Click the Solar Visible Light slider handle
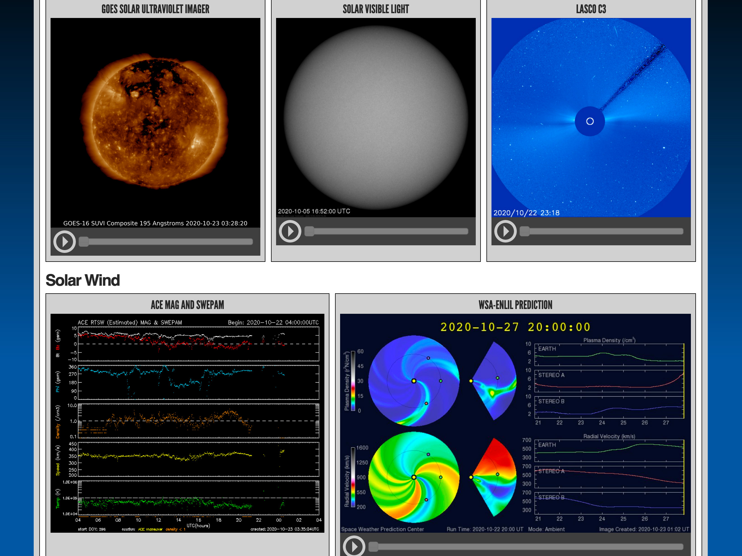742x556 pixels. coord(309,231)
